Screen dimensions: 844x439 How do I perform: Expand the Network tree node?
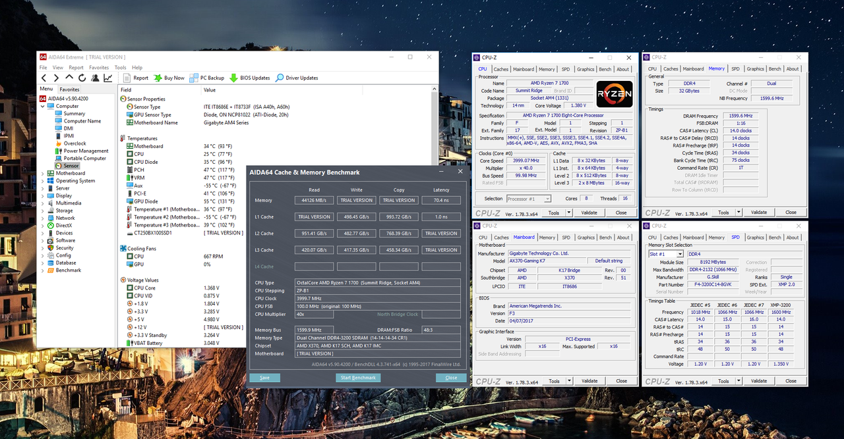coord(43,218)
